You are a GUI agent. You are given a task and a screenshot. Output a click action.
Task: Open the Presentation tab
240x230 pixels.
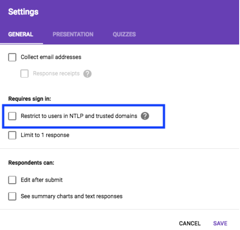(73, 34)
